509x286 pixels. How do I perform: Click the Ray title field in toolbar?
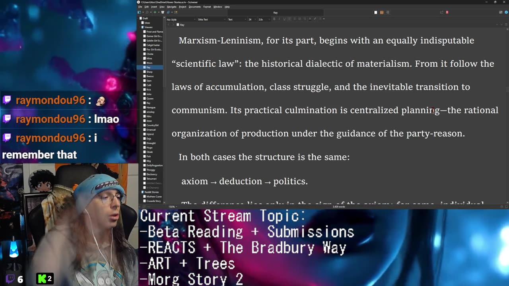(275, 13)
